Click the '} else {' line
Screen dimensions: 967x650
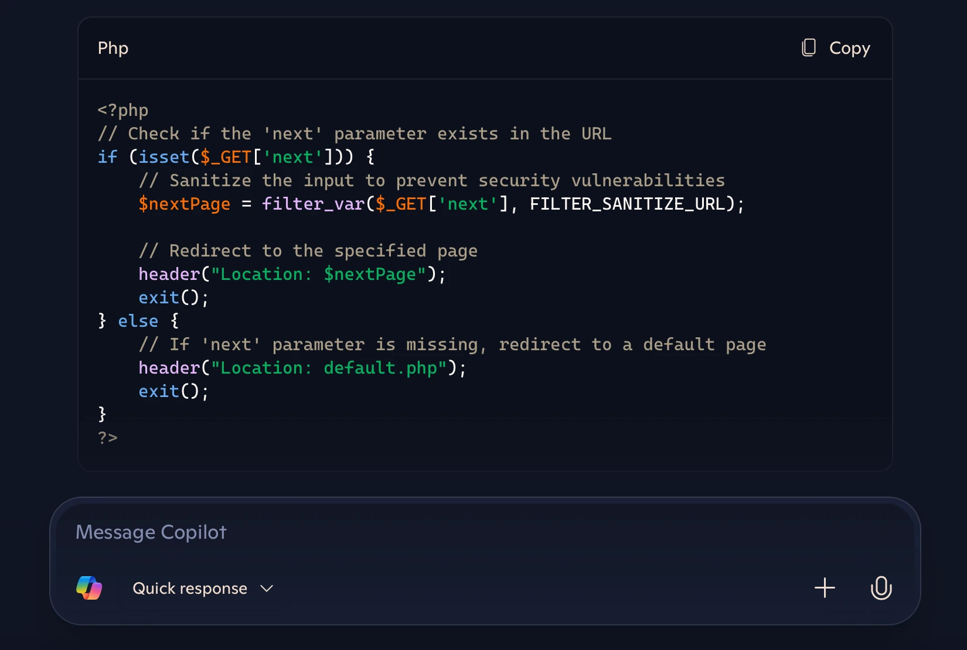pyautogui.click(x=138, y=321)
